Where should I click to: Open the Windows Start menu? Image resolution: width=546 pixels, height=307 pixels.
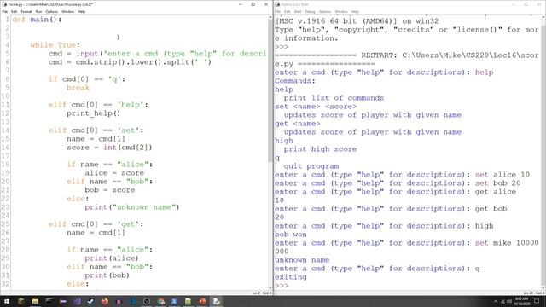coord(7,301)
